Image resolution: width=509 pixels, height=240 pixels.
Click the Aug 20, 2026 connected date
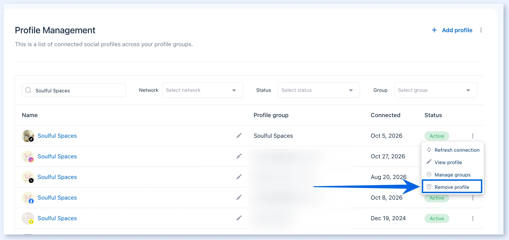point(388,177)
